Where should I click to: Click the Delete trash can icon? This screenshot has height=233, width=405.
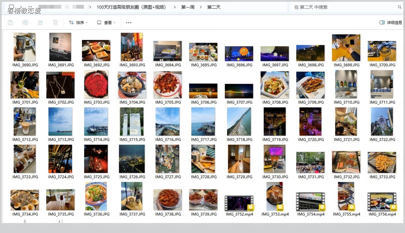[x=56, y=23]
